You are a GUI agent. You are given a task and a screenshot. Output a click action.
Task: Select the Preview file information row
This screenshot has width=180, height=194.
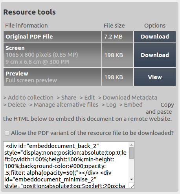(x=52, y=77)
